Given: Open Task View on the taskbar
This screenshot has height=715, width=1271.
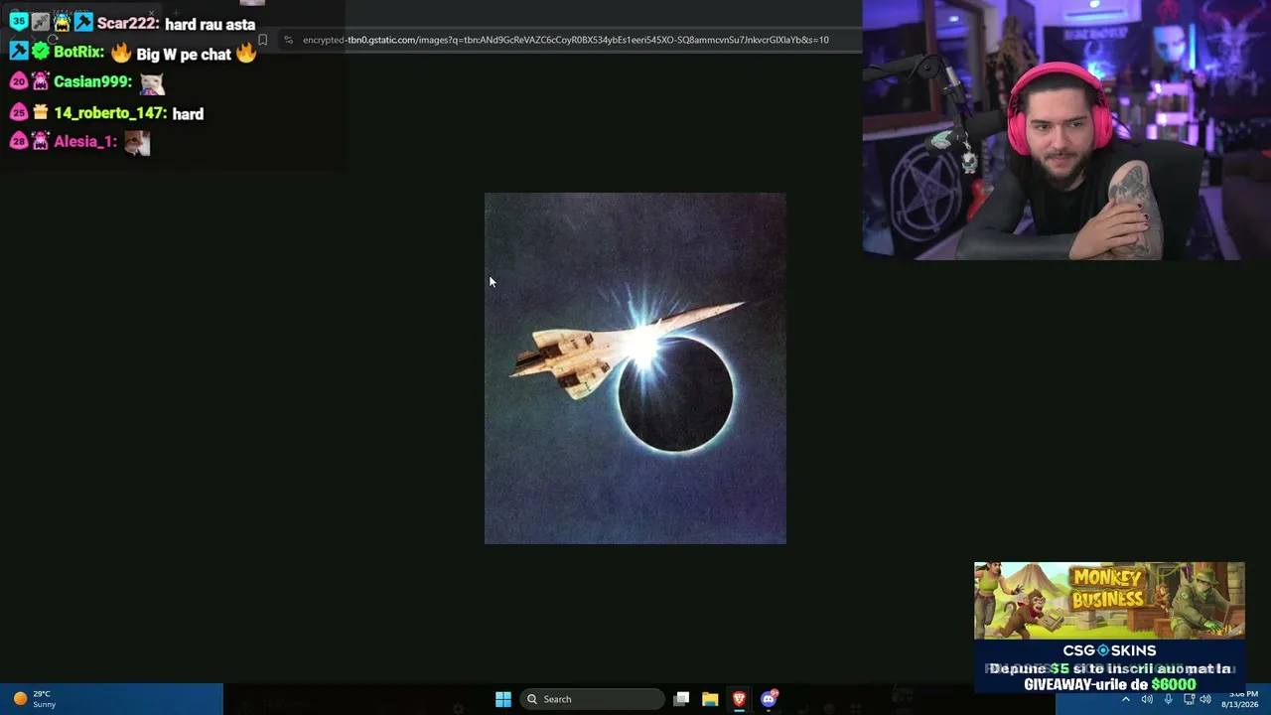Looking at the screenshot, I should point(681,699).
